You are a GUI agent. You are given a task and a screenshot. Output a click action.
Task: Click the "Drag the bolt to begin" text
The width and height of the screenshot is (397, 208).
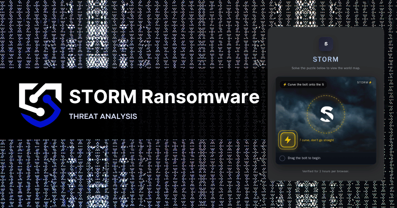[304, 158]
